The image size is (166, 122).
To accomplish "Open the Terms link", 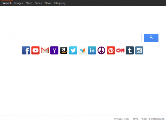I will [135, 119].
